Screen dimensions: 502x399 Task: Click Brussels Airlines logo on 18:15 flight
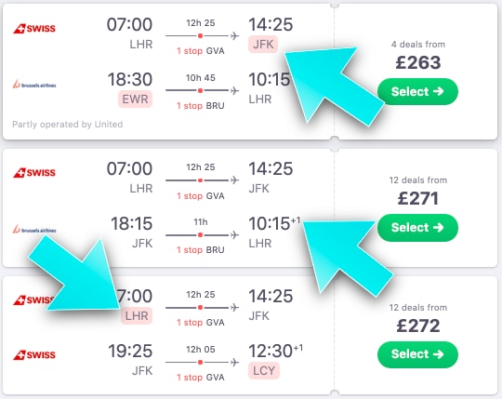pos(34,230)
